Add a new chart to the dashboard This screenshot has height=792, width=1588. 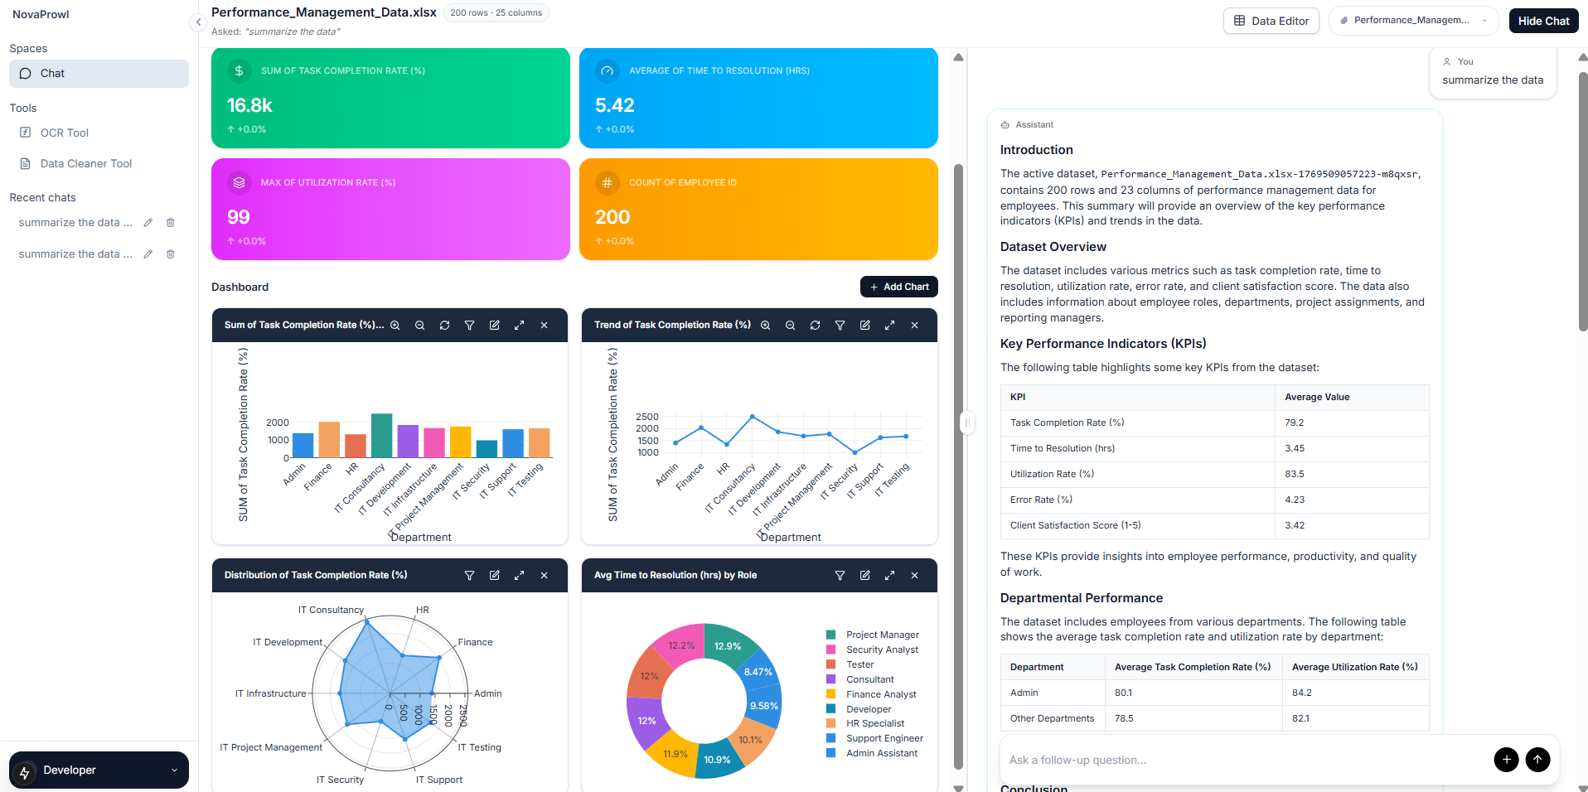coord(898,287)
